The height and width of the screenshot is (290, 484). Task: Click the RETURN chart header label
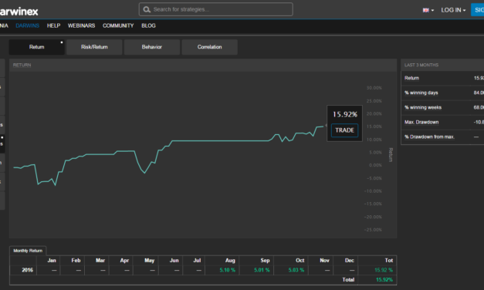pos(22,65)
